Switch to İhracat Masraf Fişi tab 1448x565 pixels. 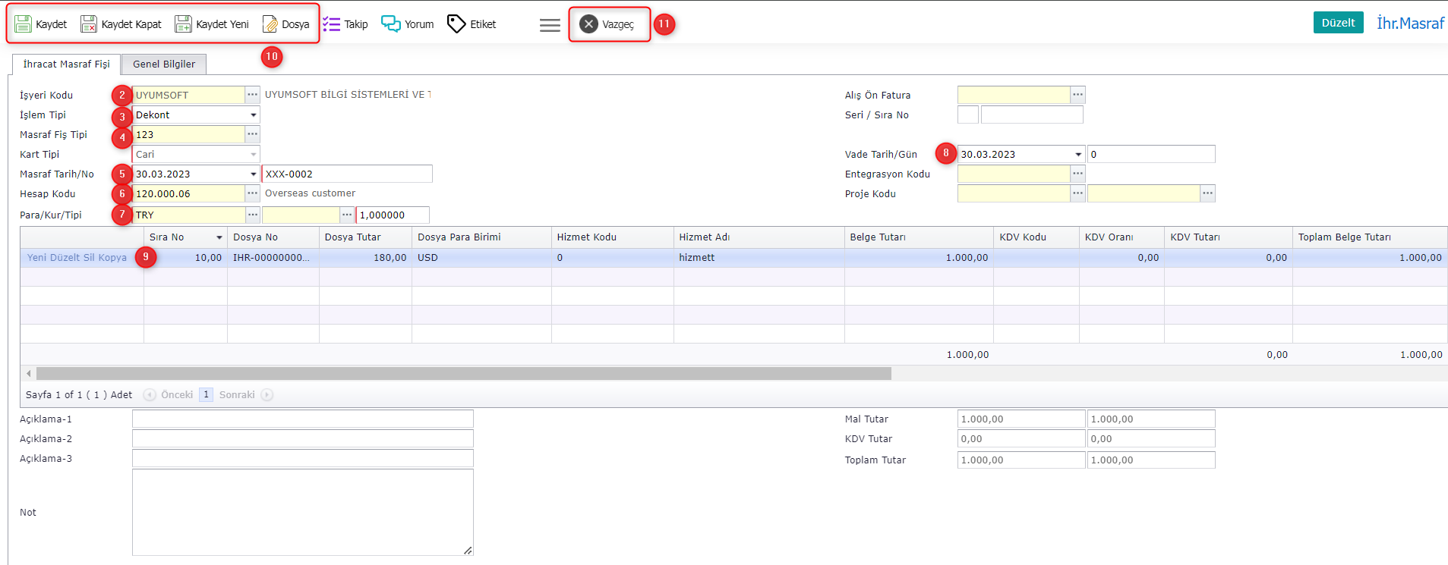66,64
